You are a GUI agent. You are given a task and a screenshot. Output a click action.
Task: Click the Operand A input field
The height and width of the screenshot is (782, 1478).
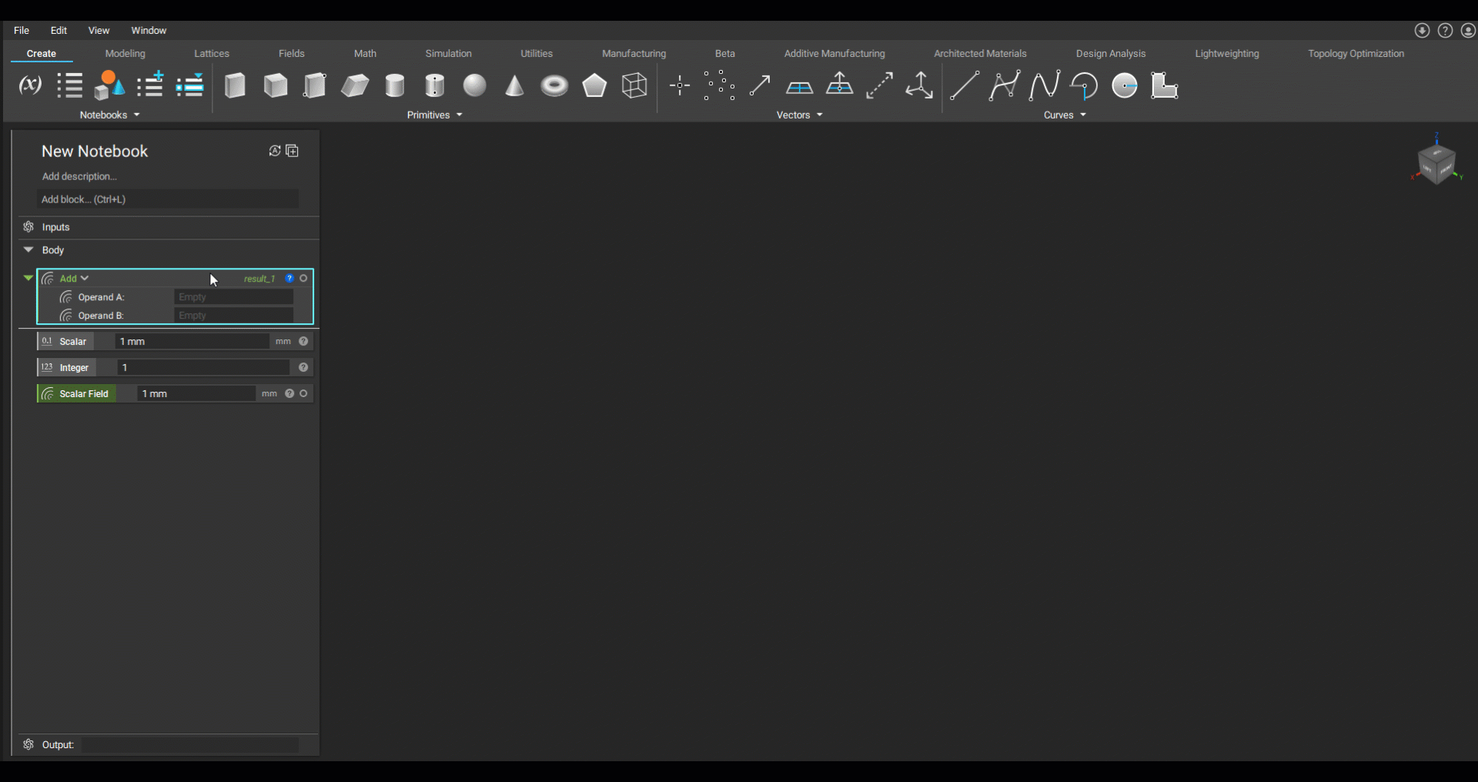click(234, 297)
